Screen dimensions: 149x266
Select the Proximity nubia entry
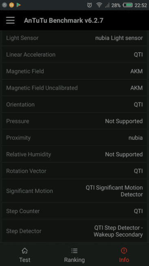pyautogui.click(x=74, y=138)
